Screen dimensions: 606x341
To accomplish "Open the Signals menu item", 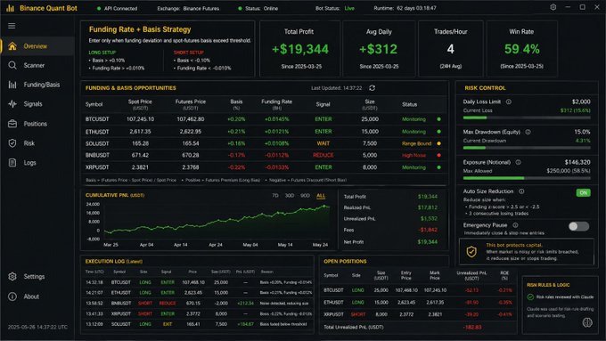I will [x=37, y=104].
